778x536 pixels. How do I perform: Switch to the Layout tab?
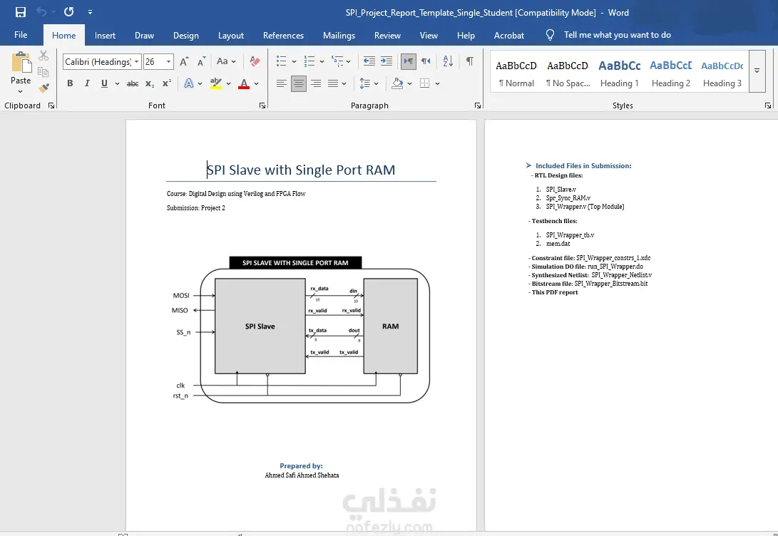click(x=230, y=36)
